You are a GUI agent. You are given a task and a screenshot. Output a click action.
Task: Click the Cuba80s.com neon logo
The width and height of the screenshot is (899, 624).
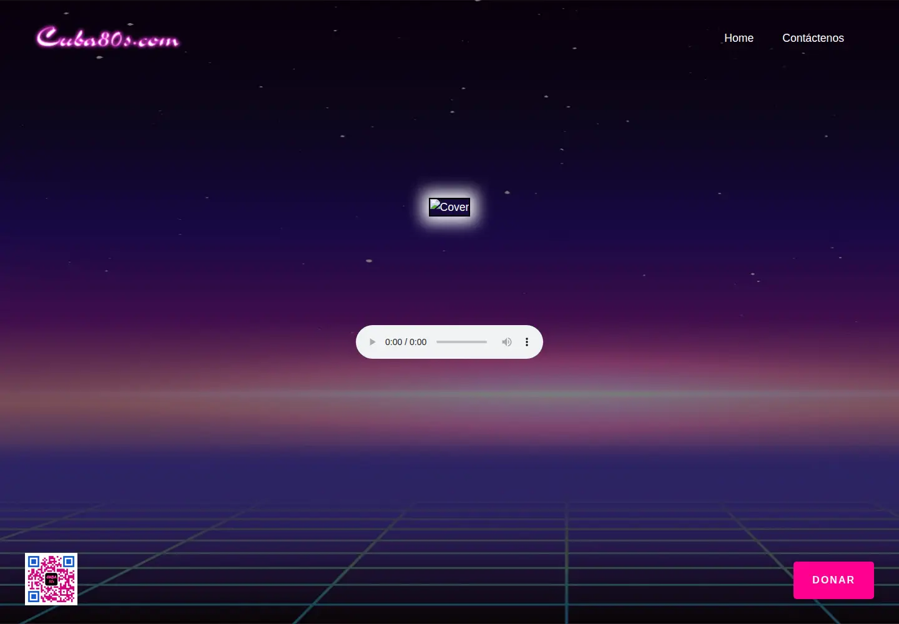point(108,37)
